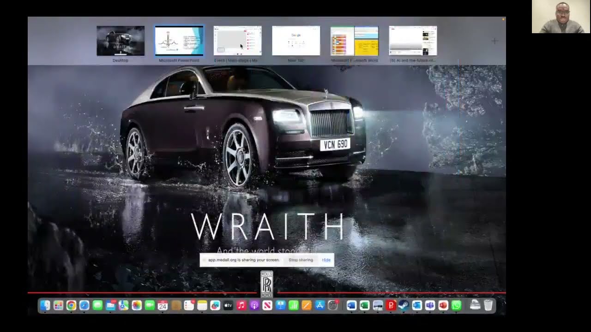This screenshot has height=332, width=591.
Task: Open Numbers from the Dock
Action: coord(293,305)
